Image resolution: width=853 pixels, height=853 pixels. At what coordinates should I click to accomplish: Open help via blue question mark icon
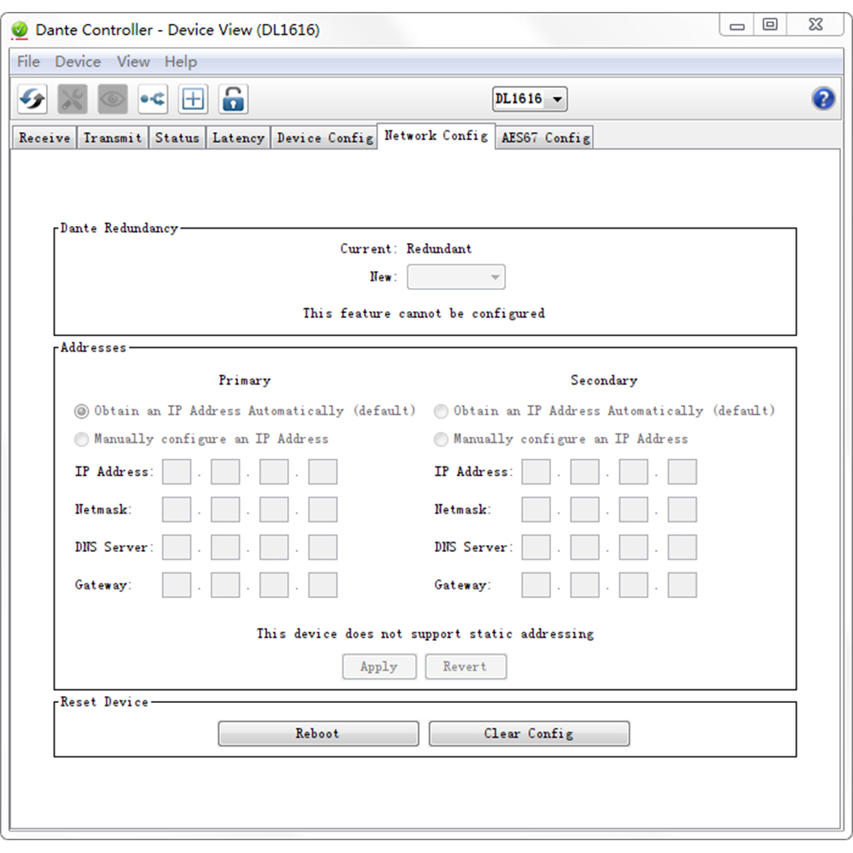(823, 99)
